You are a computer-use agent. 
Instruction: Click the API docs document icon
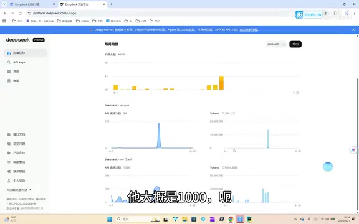(x=9, y=134)
